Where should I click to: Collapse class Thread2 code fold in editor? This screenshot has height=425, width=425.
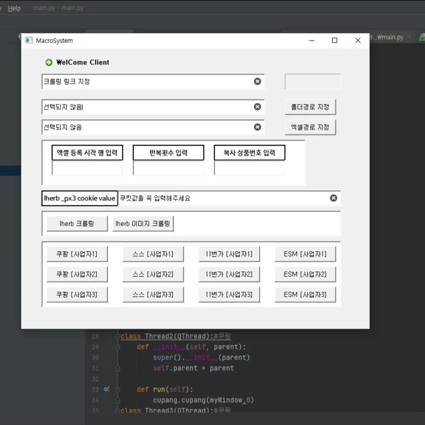click(x=118, y=336)
